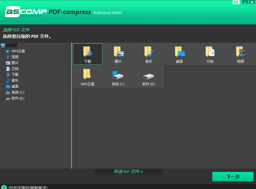
Task: Open the 系统 (C:) drive tile
Action: (x=118, y=77)
